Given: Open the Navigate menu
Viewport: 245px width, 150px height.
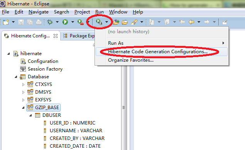Looking at the screenshot, I should (x=39, y=12).
